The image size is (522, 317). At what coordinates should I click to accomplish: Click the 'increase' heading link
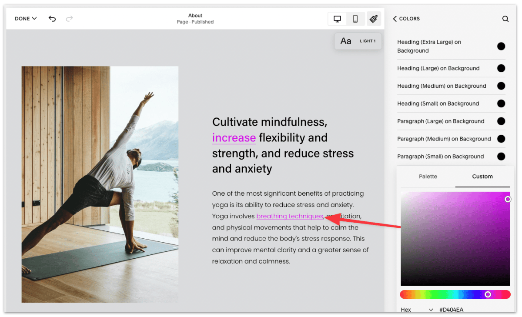point(234,138)
